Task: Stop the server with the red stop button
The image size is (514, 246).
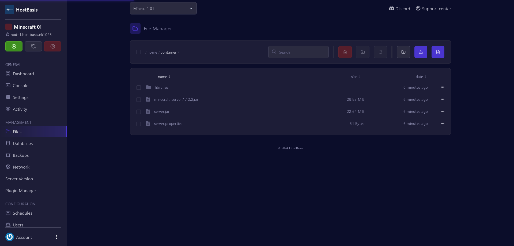Action: click(x=53, y=46)
